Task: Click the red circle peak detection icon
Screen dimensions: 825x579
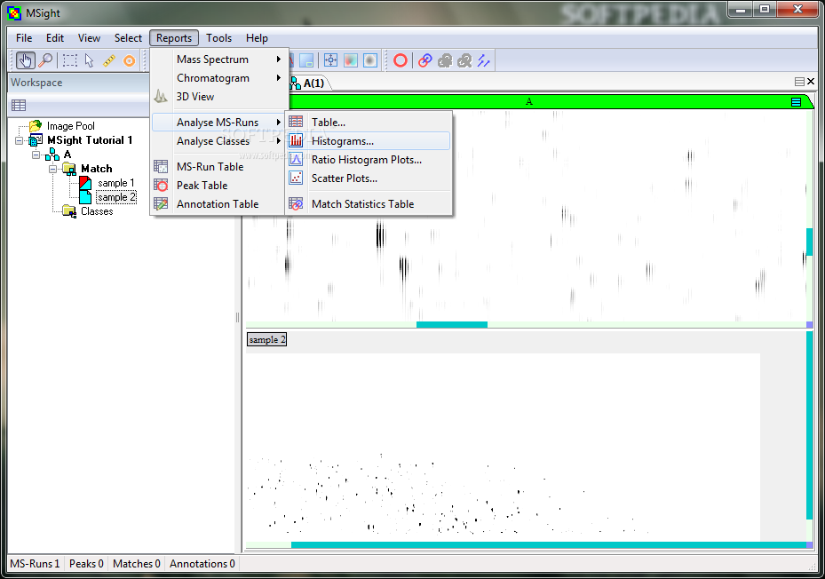Action: tap(401, 60)
